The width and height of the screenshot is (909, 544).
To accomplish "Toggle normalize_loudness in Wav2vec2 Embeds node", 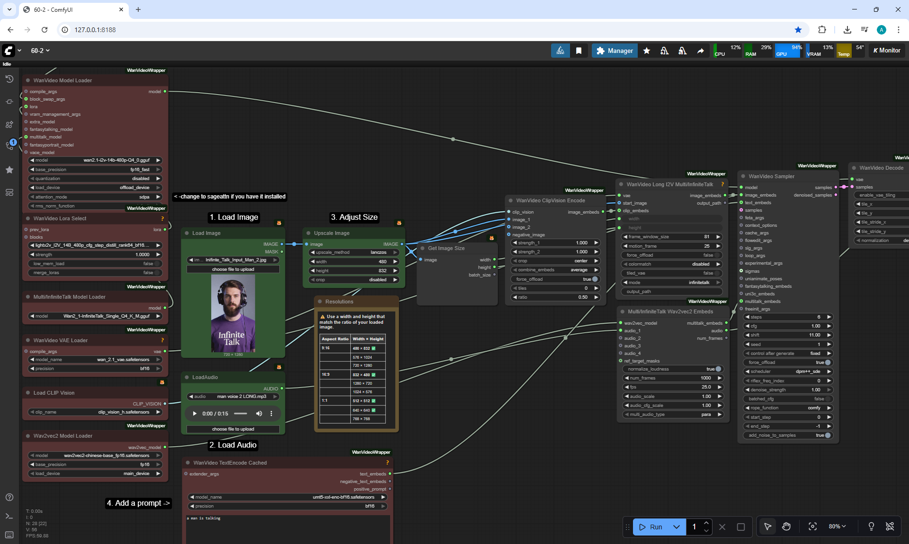I will 718,369.
